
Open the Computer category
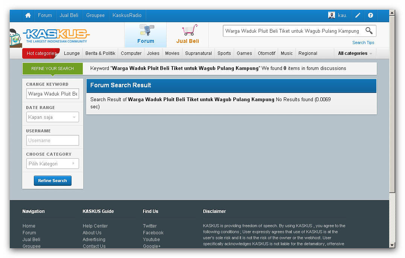point(131,53)
